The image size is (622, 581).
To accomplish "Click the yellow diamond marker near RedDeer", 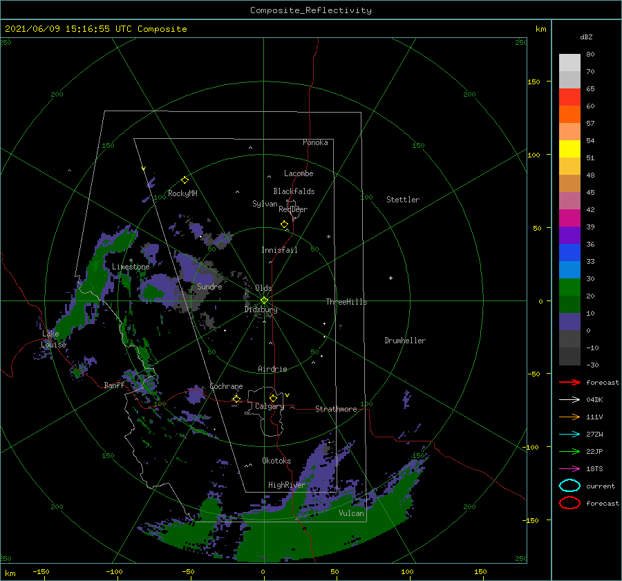I will (284, 224).
